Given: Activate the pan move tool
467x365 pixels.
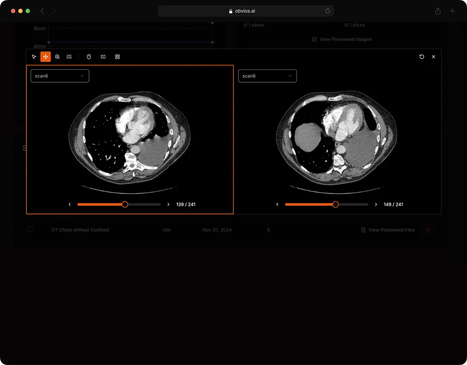Looking at the screenshot, I should tap(46, 57).
